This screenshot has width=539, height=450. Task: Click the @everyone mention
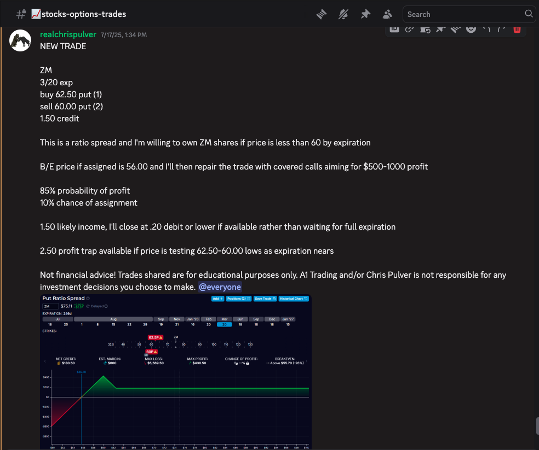click(220, 287)
